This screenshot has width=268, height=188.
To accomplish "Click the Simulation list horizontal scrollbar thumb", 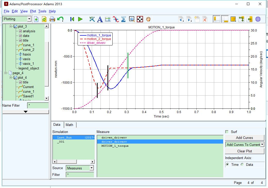I will (x=67, y=162).
